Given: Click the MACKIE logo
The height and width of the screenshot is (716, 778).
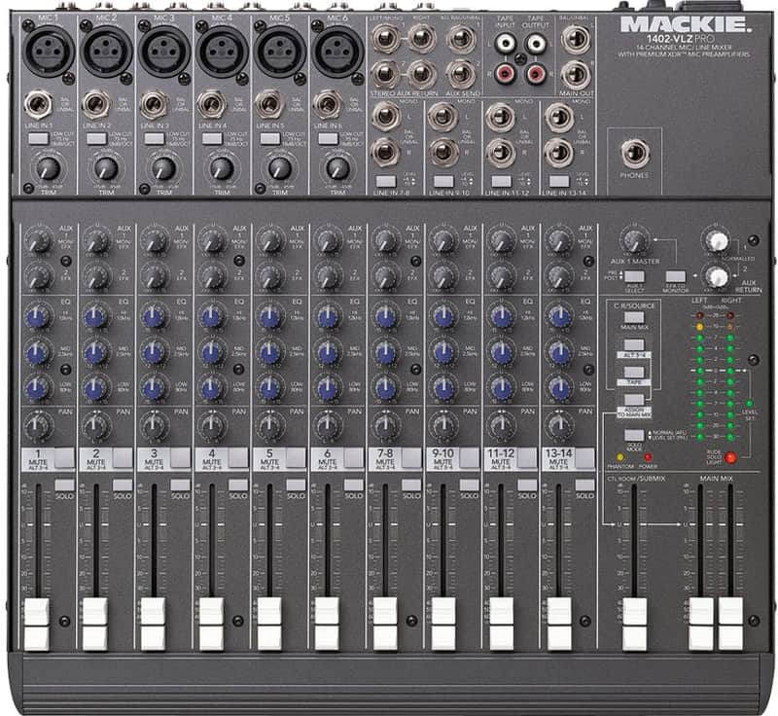Looking at the screenshot, I should tap(685, 25).
